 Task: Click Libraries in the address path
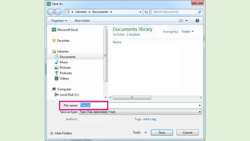pyautogui.click(x=81, y=12)
